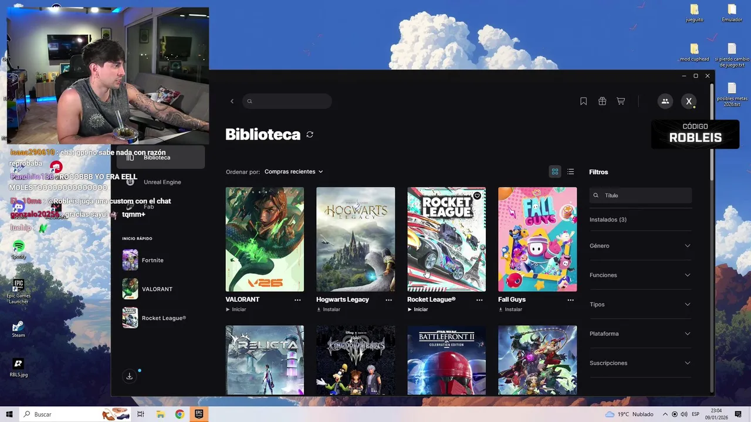The width and height of the screenshot is (751, 422).
Task: Expand the Funciones filter
Action: coord(640,275)
